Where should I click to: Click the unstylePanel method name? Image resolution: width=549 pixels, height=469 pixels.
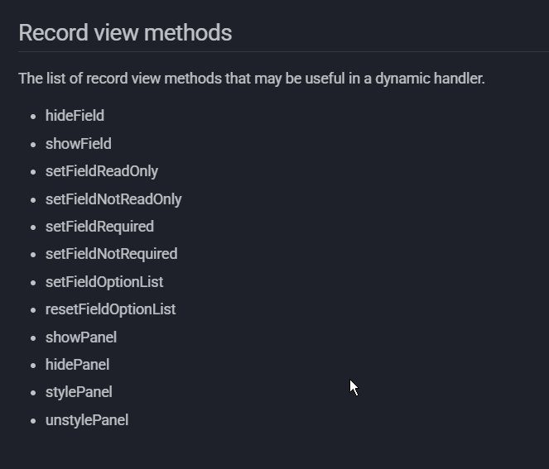coord(86,420)
